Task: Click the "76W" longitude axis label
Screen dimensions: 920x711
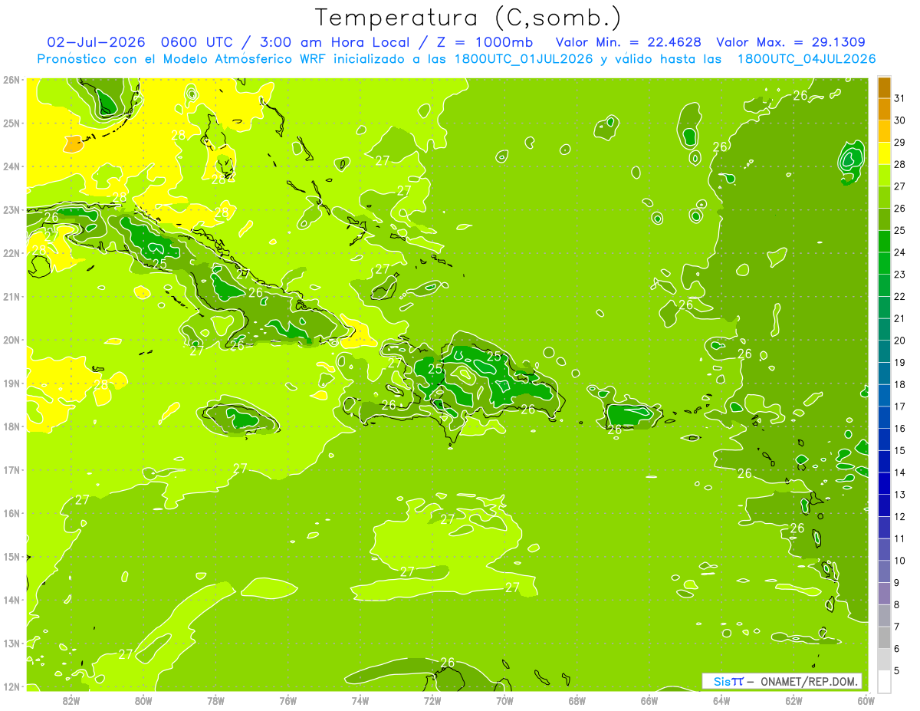Action: click(288, 700)
